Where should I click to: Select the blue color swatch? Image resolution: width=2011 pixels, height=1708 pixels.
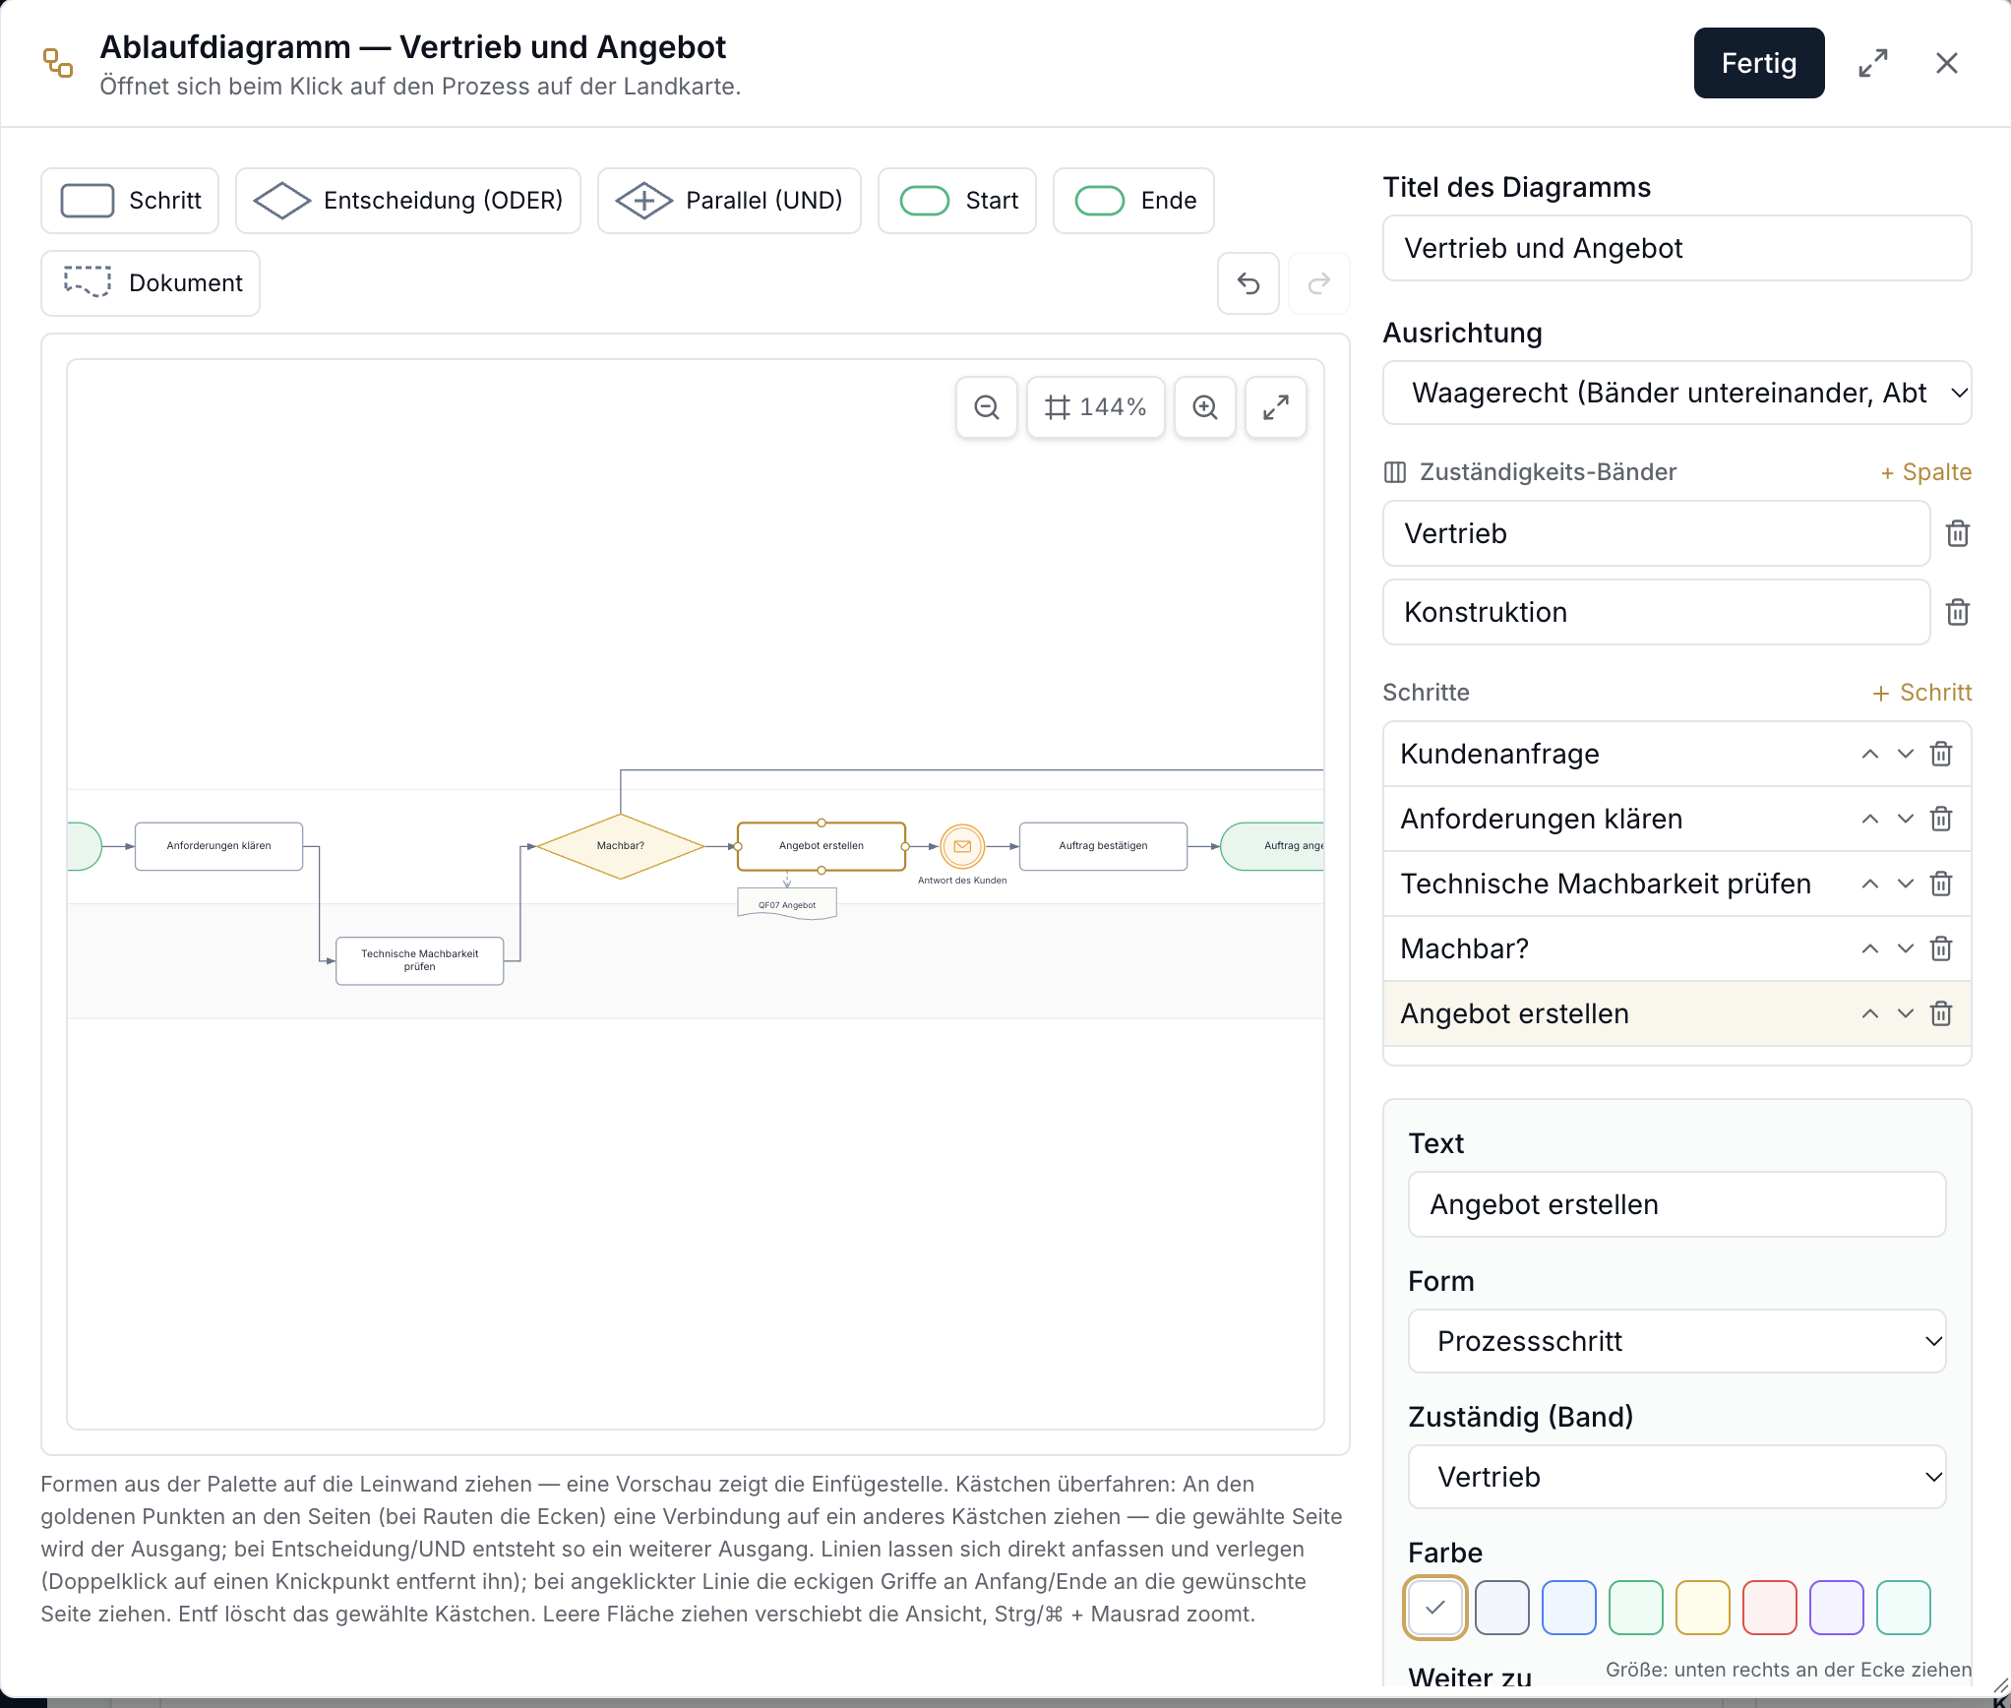(x=1568, y=1608)
